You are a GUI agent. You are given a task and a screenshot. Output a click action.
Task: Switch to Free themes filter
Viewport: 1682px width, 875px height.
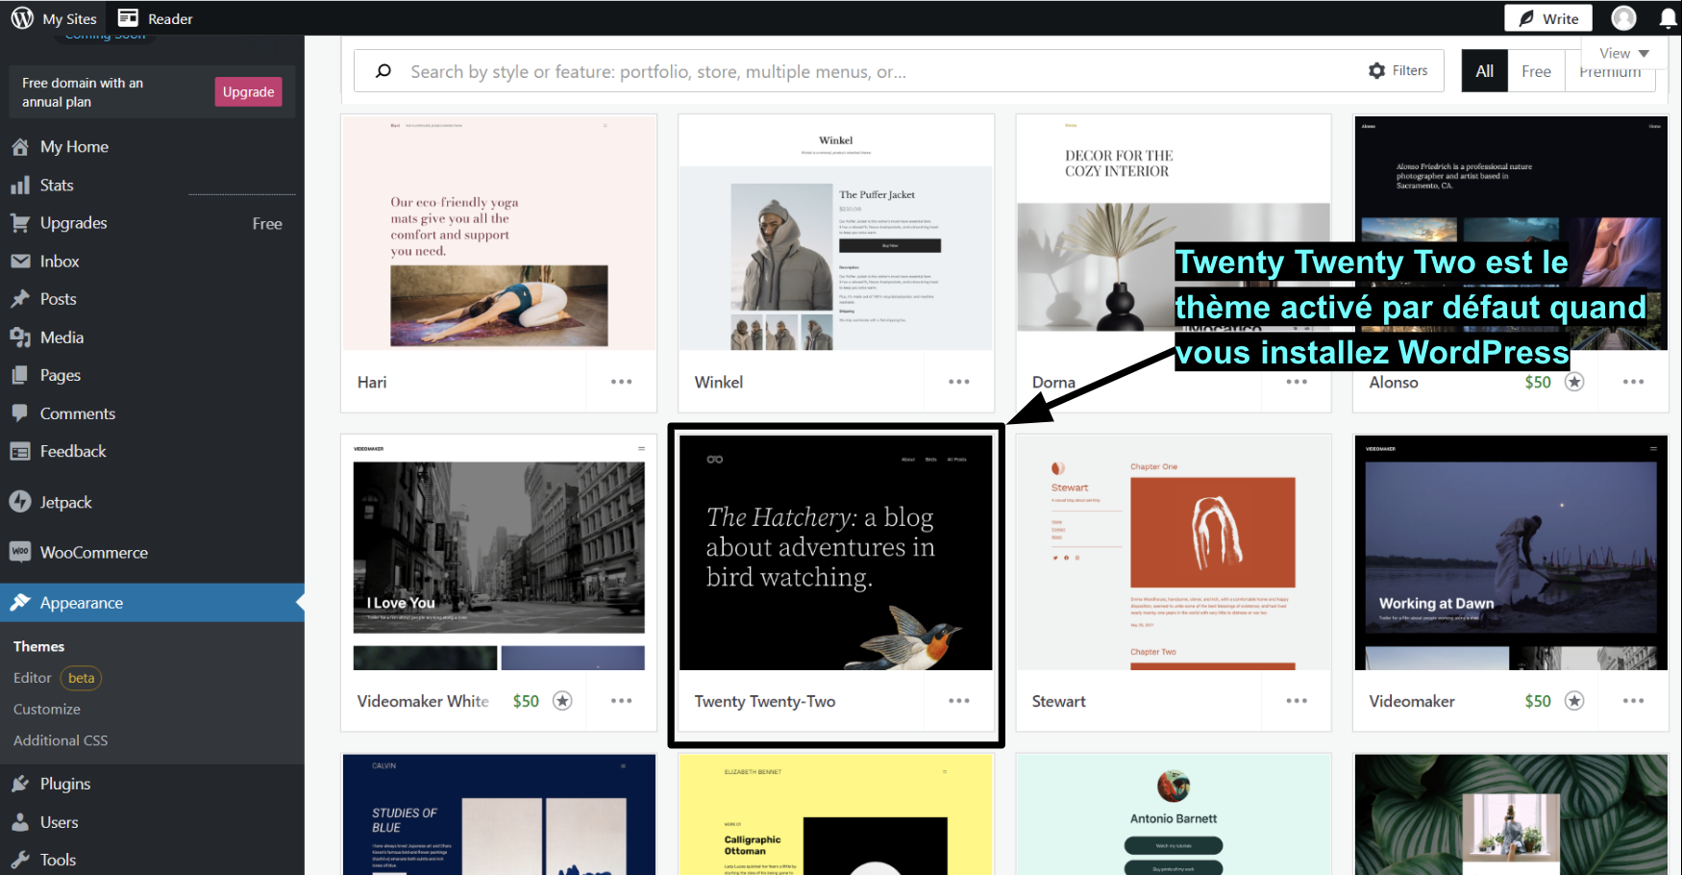(1536, 71)
